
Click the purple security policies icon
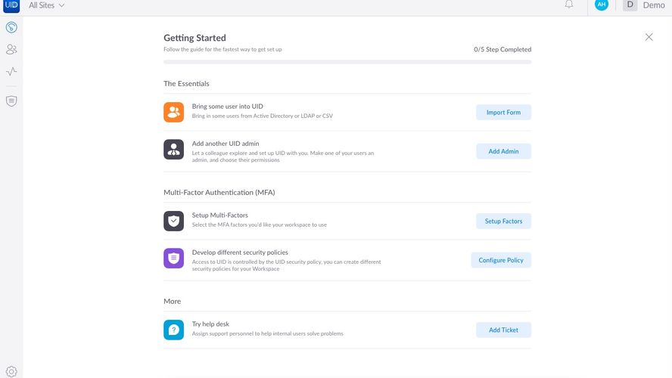(x=173, y=258)
